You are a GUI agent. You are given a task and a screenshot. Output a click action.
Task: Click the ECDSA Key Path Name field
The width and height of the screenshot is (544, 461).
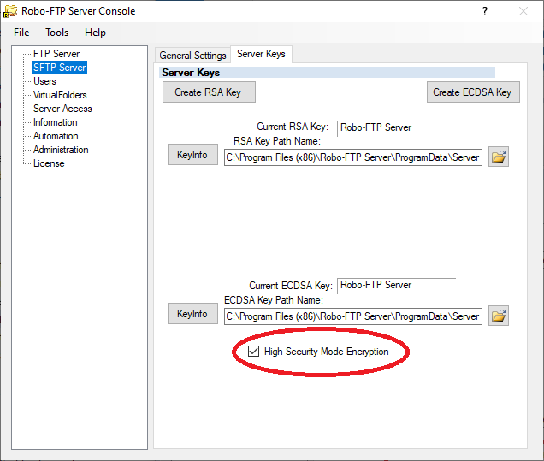pos(353,316)
